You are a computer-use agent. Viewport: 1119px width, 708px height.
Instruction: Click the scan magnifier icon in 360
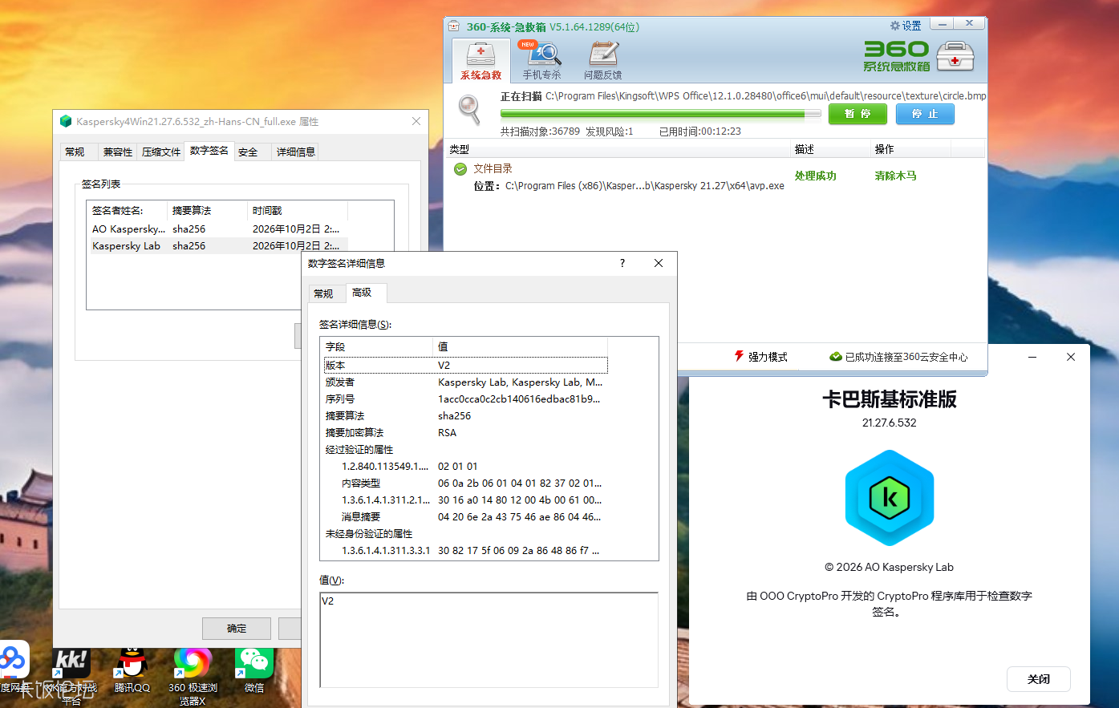pyautogui.click(x=469, y=109)
